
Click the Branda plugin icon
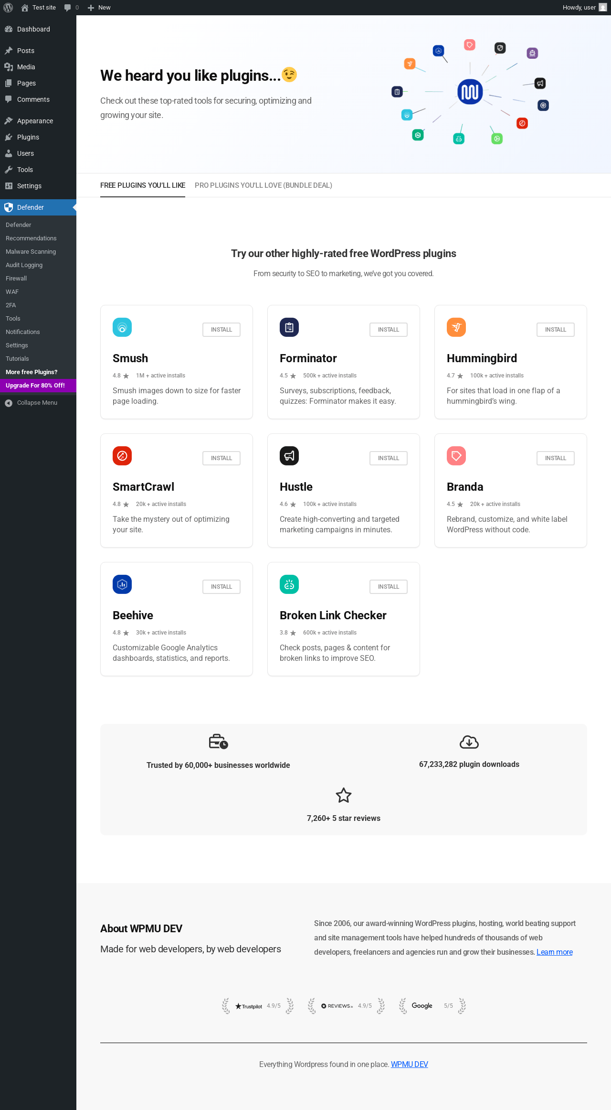[456, 456]
